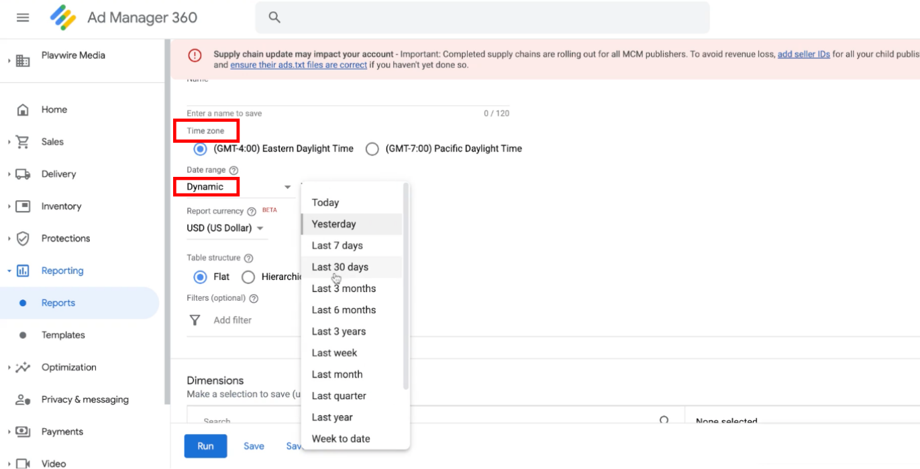Viewport: 920px width, 469px height.
Task: Select the Pacific Daylight Time radio button
Action: click(372, 149)
